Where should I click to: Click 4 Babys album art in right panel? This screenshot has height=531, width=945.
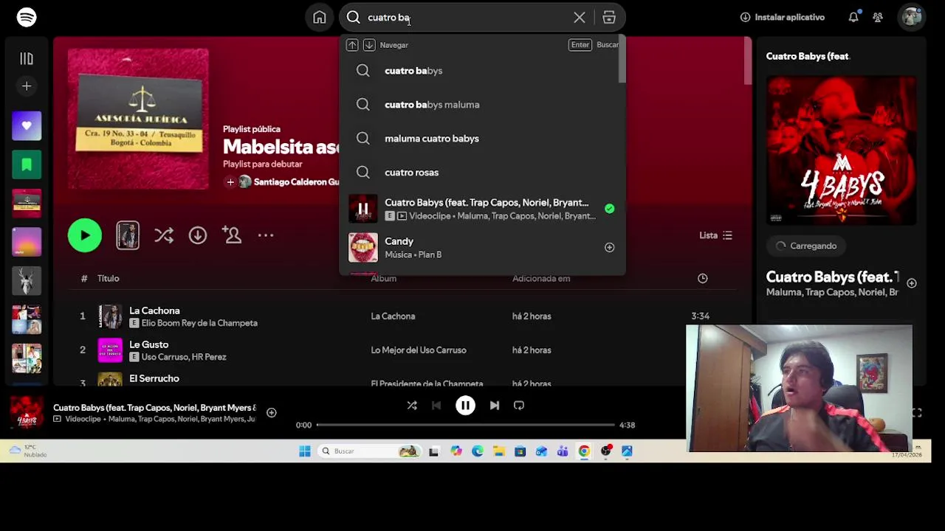coord(842,151)
